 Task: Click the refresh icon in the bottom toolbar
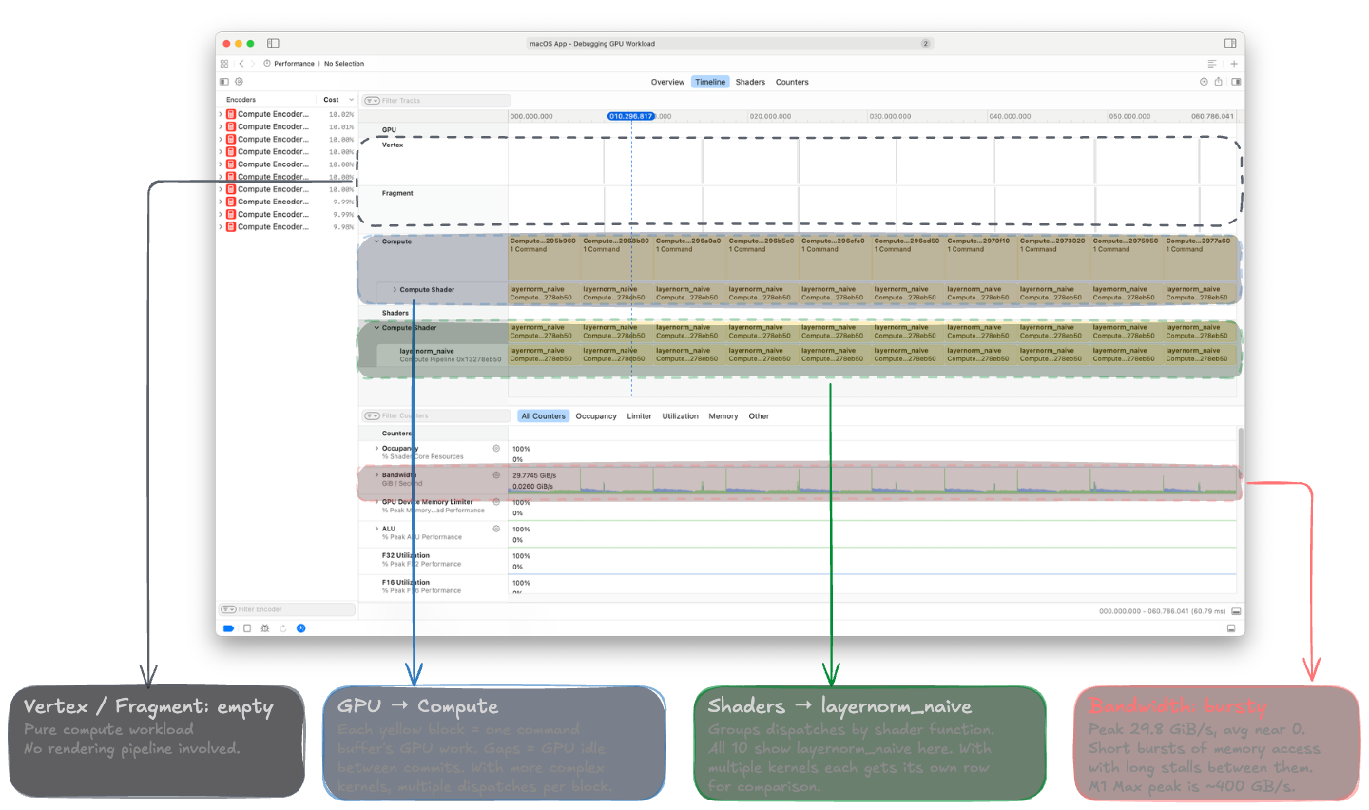point(283,628)
